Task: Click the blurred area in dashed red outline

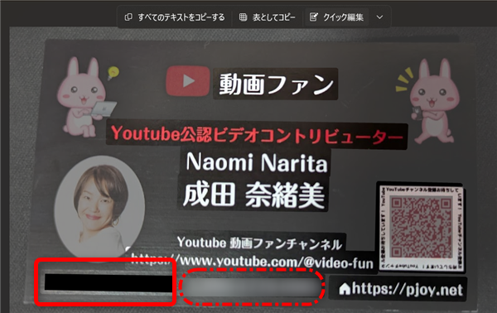Action: [252, 287]
